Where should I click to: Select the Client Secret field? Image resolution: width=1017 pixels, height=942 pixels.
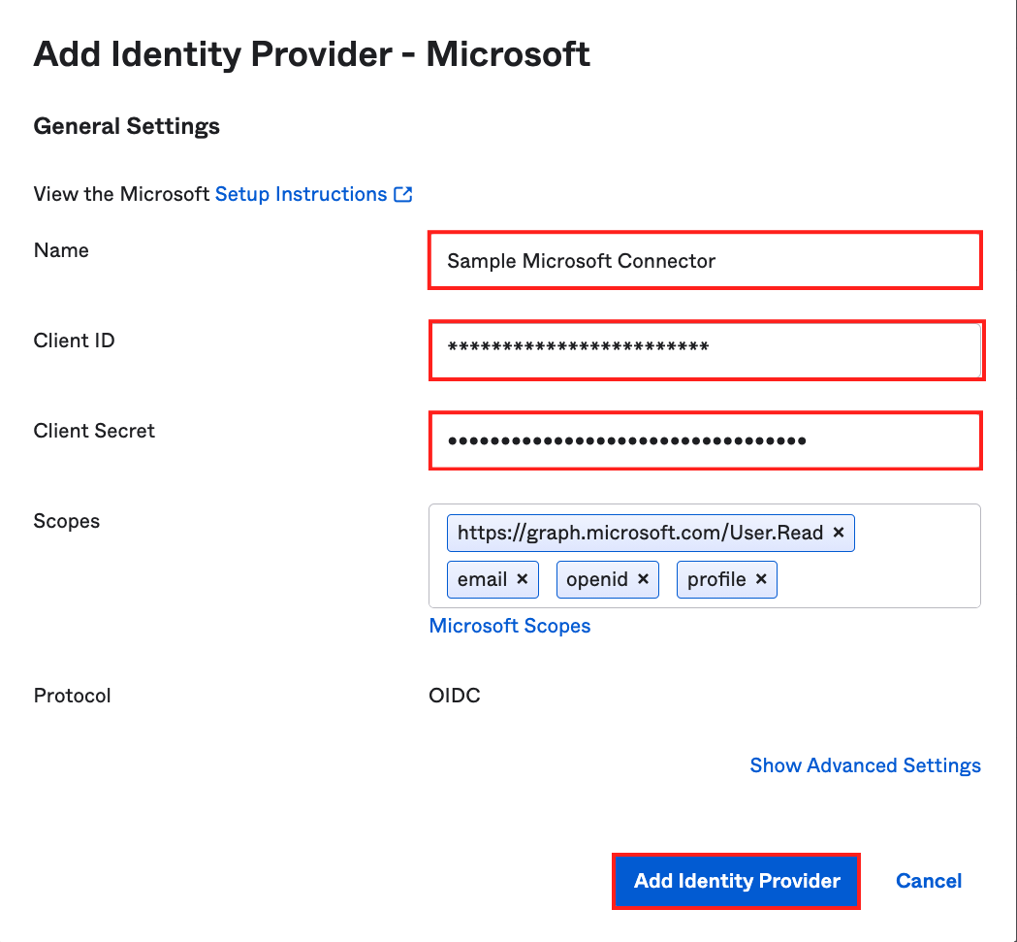coord(705,440)
